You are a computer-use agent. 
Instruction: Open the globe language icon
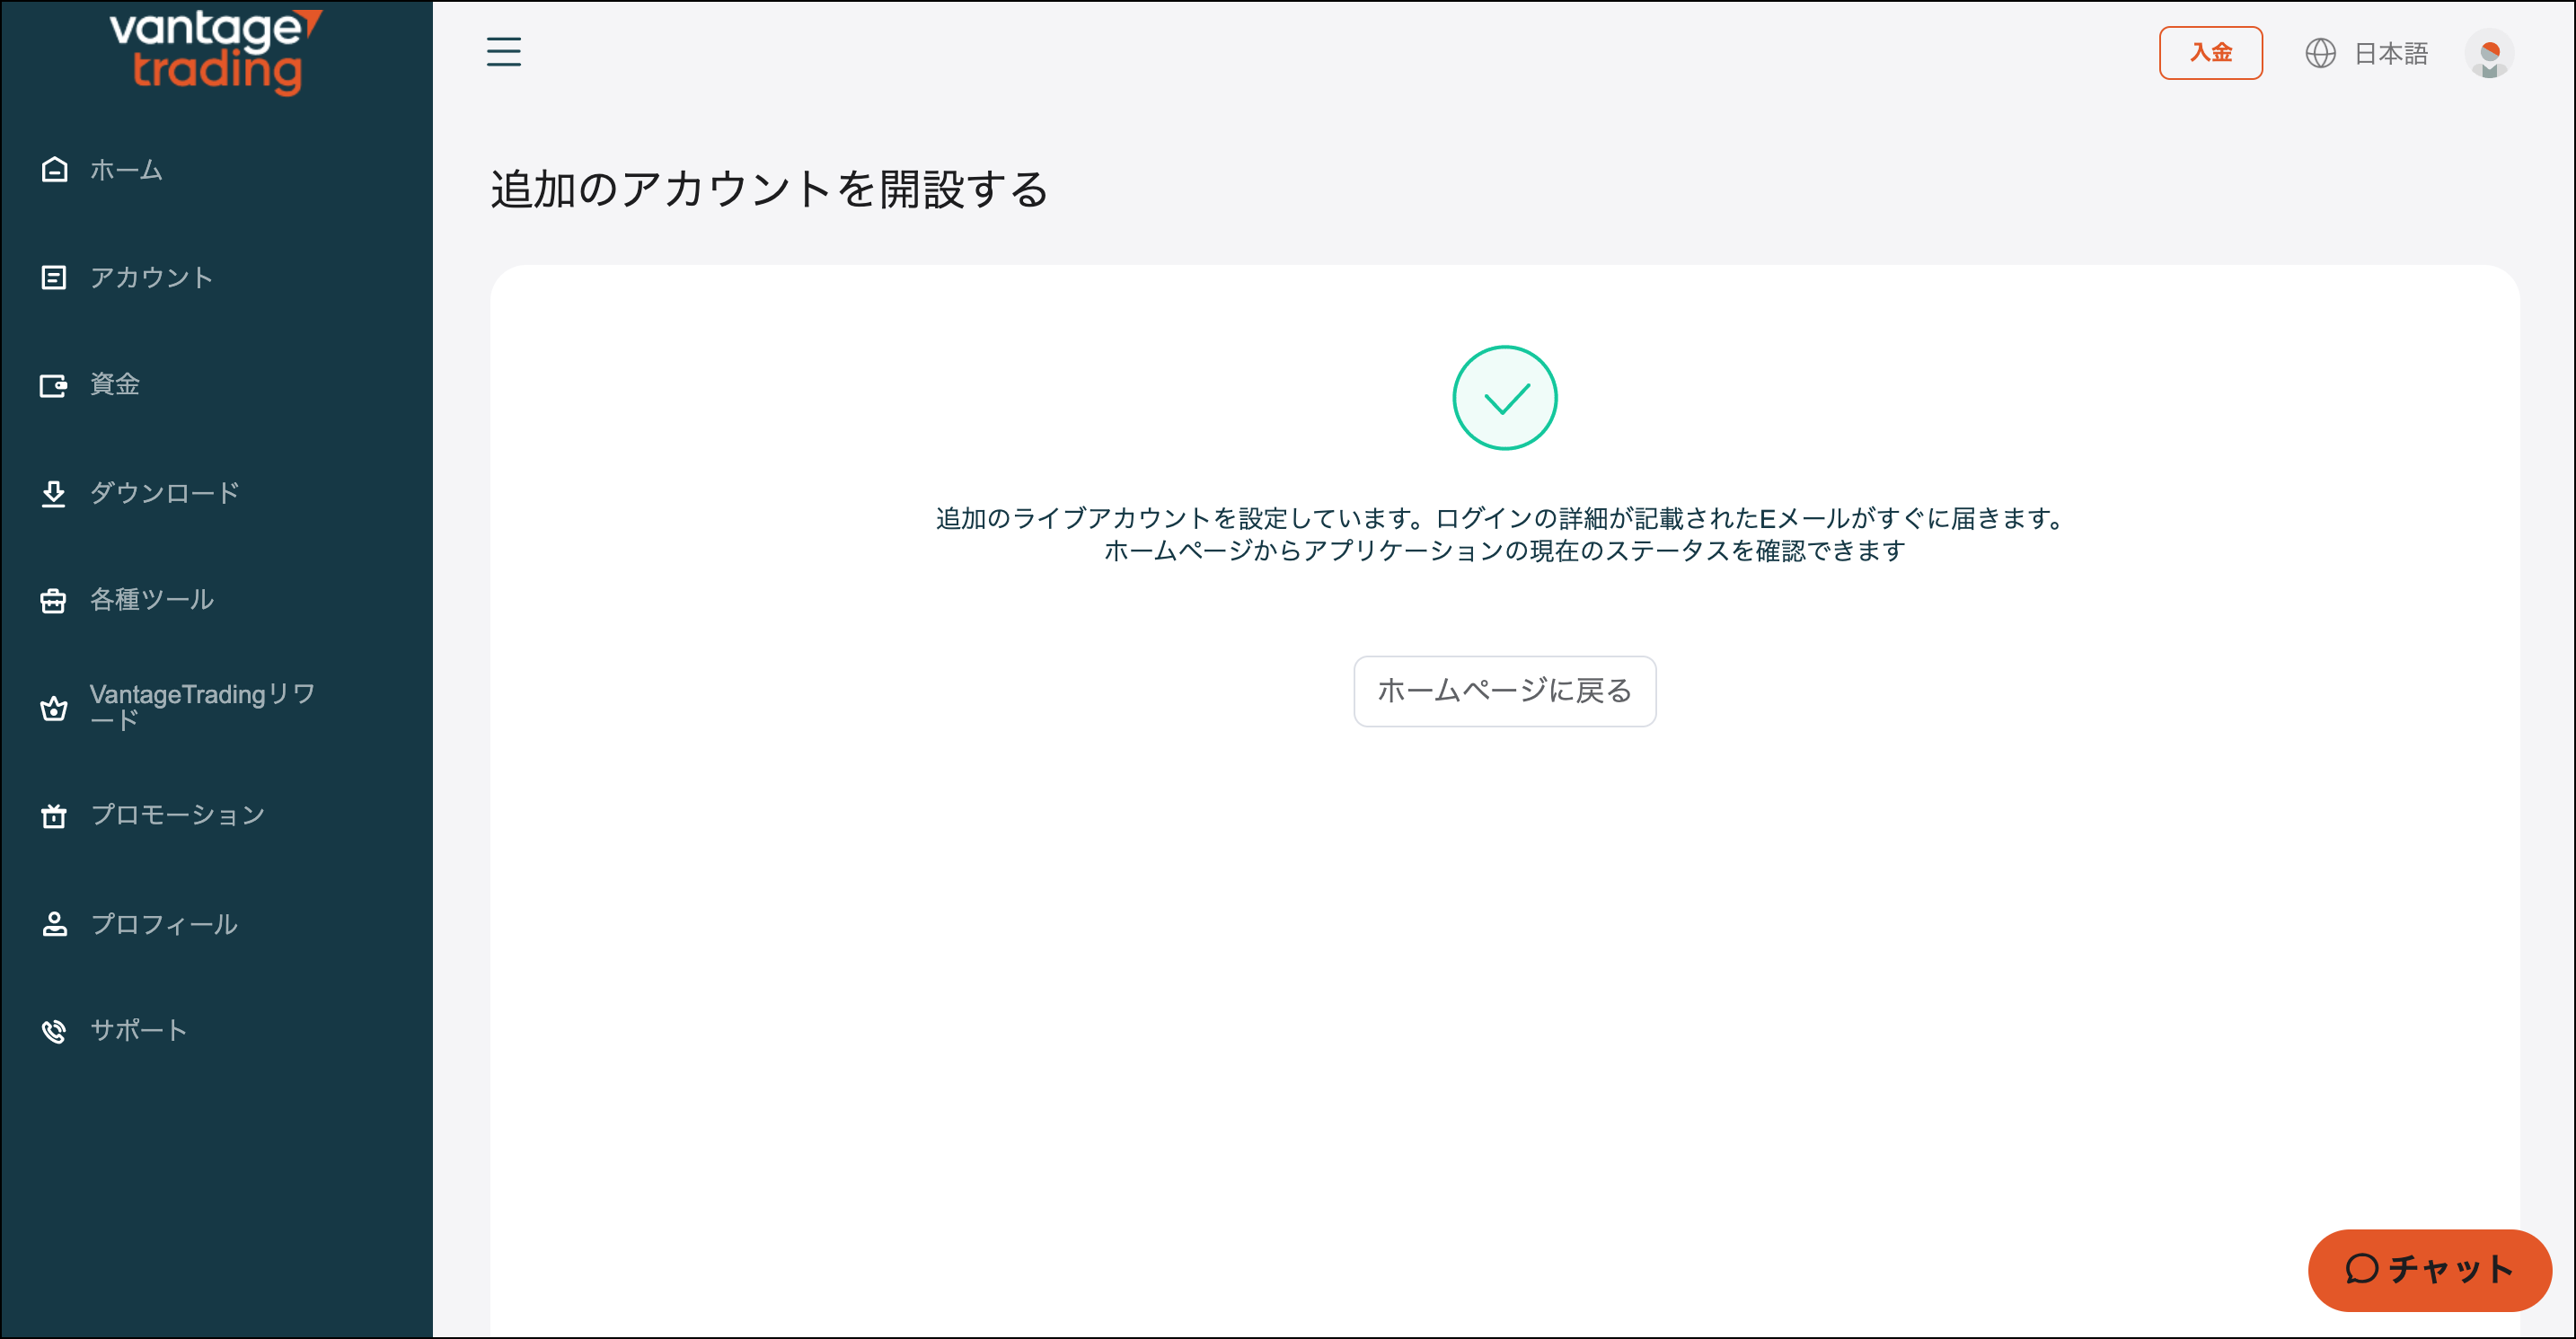point(2322,53)
